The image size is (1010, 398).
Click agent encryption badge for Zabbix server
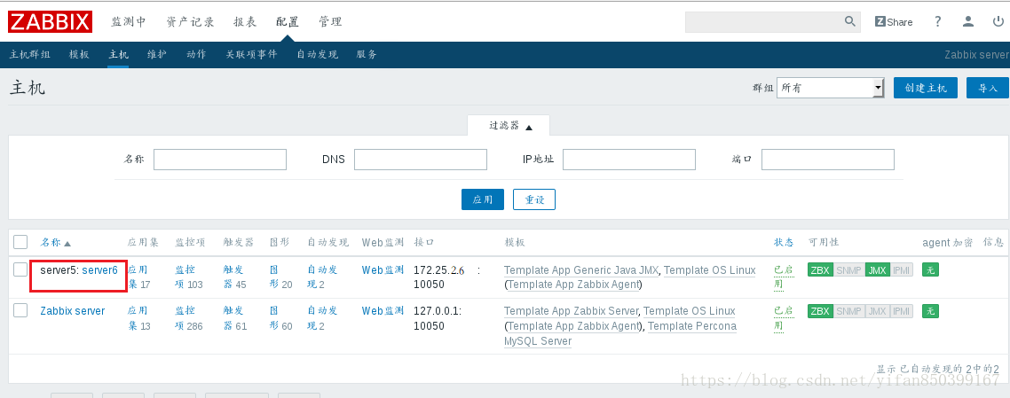pyautogui.click(x=930, y=311)
